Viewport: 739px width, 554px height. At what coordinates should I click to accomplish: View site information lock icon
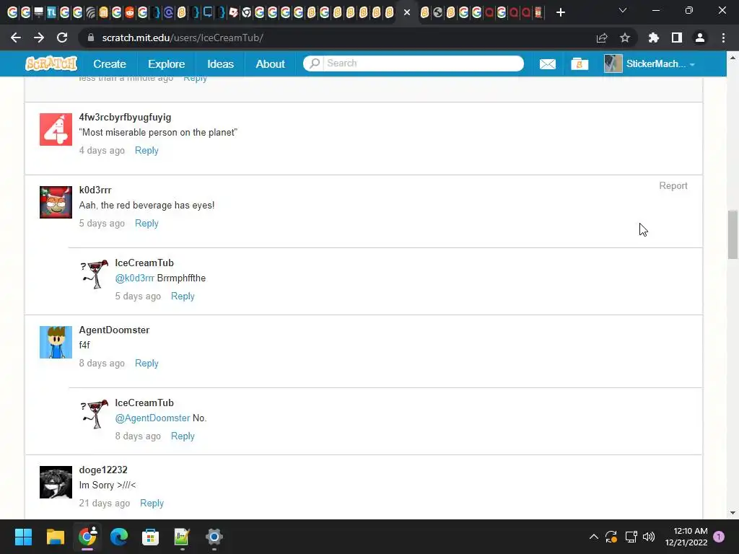[x=91, y=38]
